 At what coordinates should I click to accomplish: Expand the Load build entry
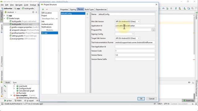coord(14,86)
